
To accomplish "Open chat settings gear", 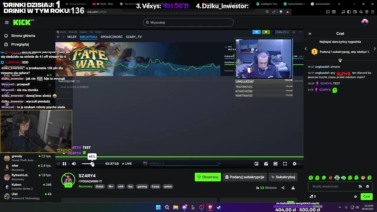I will (355, 197).
